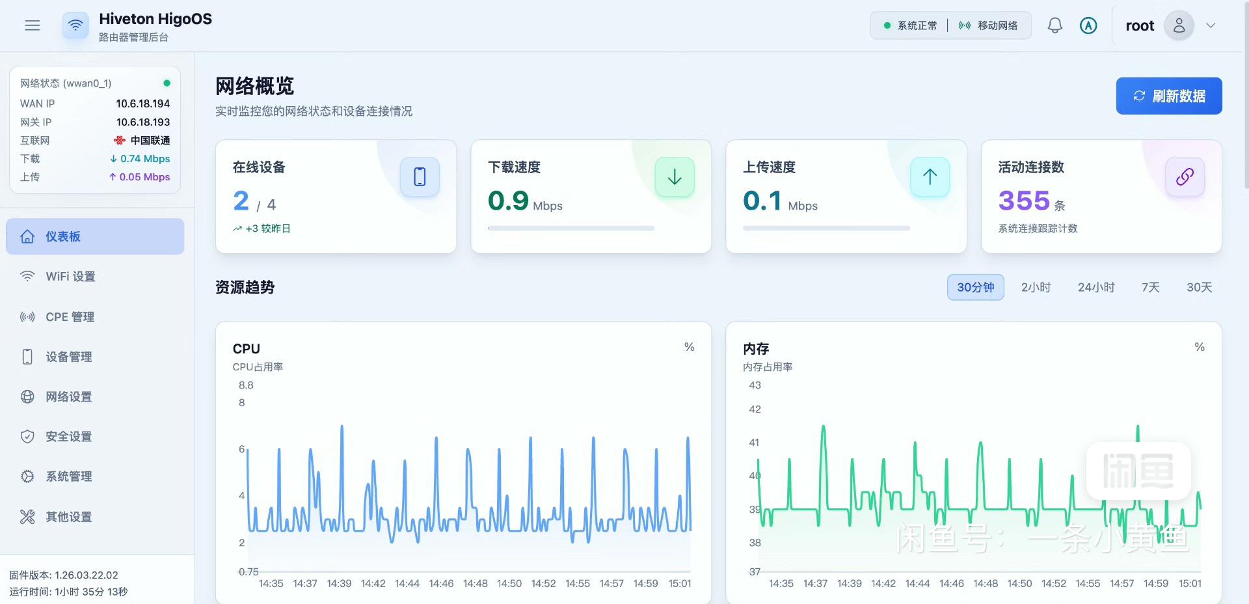The image size is (1249, 604).
Task: Open WiFi 设置 in the sidebar
Action: click(70, 277)
